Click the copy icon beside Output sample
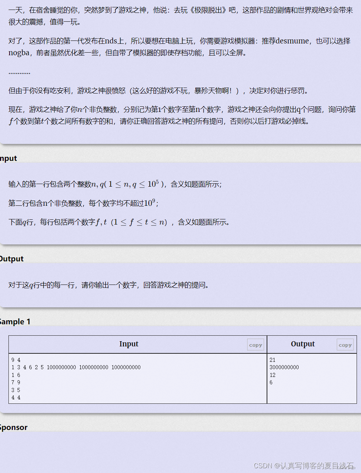This screenshot has width=361, height=473. tap(345, 344)
